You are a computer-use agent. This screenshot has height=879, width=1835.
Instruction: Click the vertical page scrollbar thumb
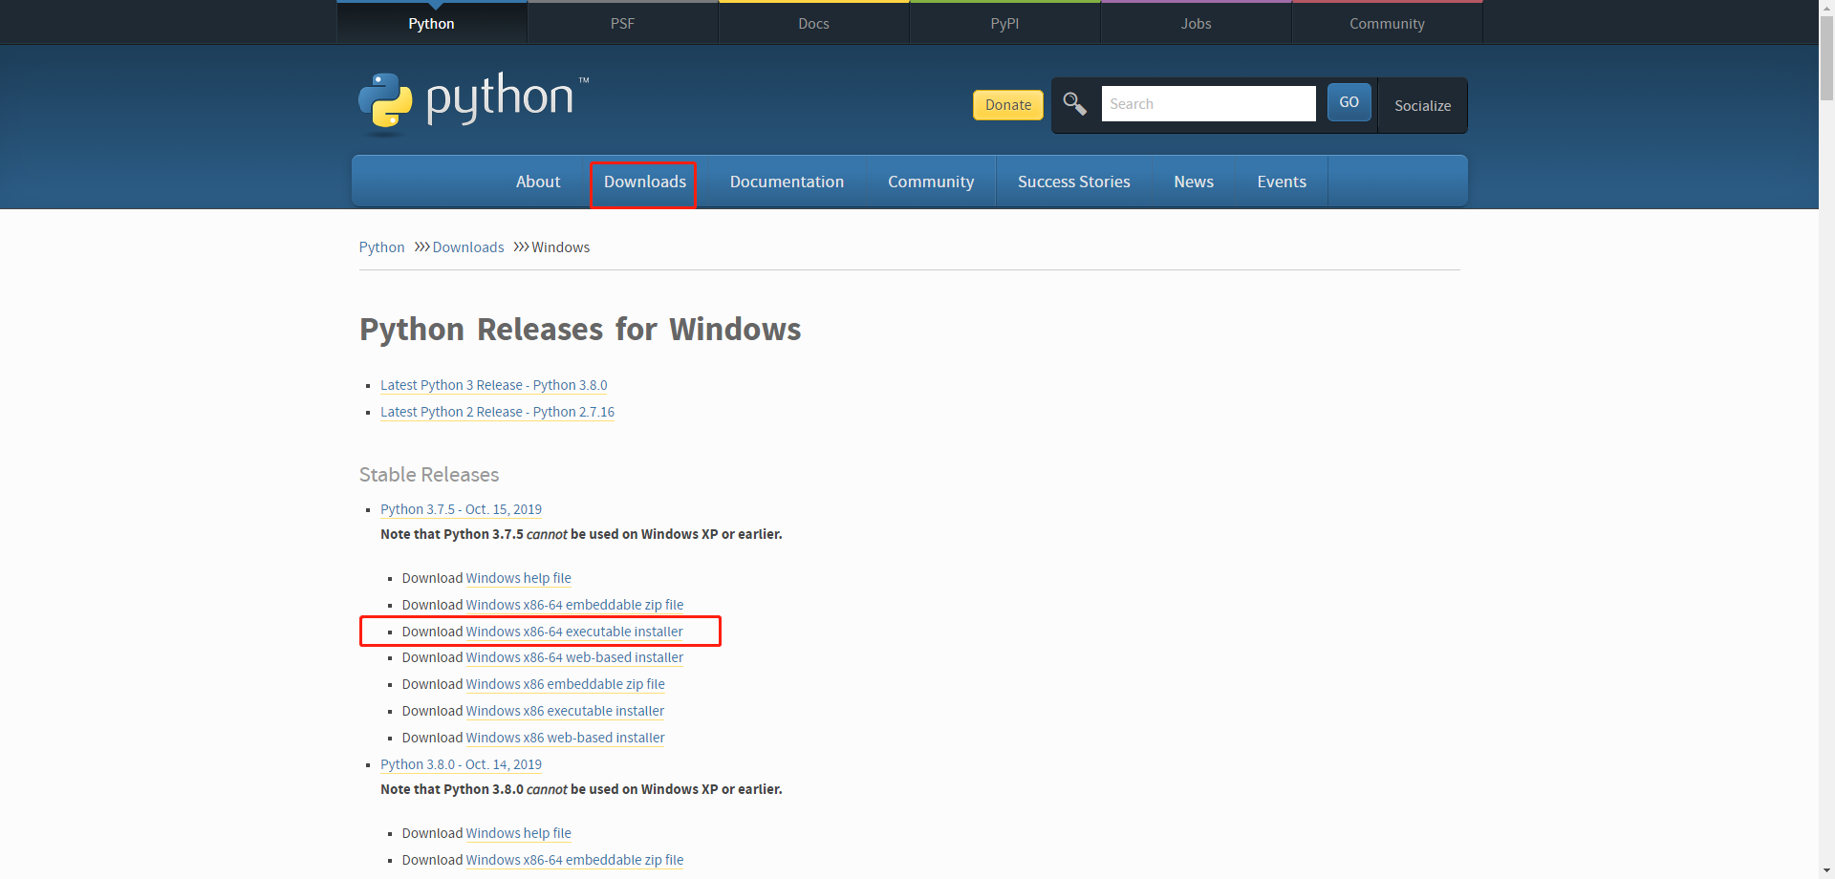click(x=1826, y=57)
